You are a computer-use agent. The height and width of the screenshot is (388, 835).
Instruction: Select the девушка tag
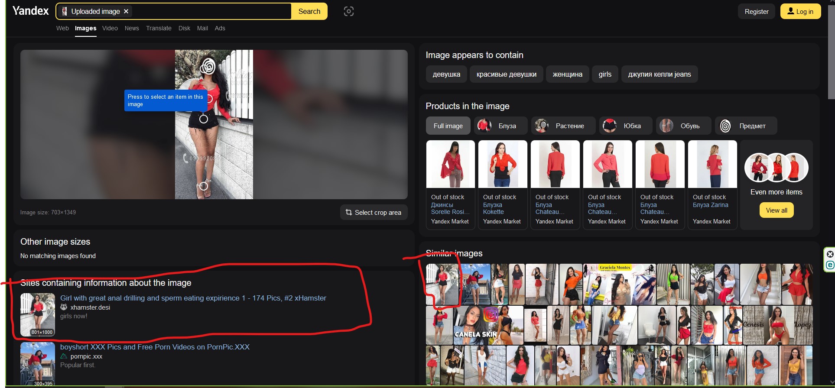(446, 74)
